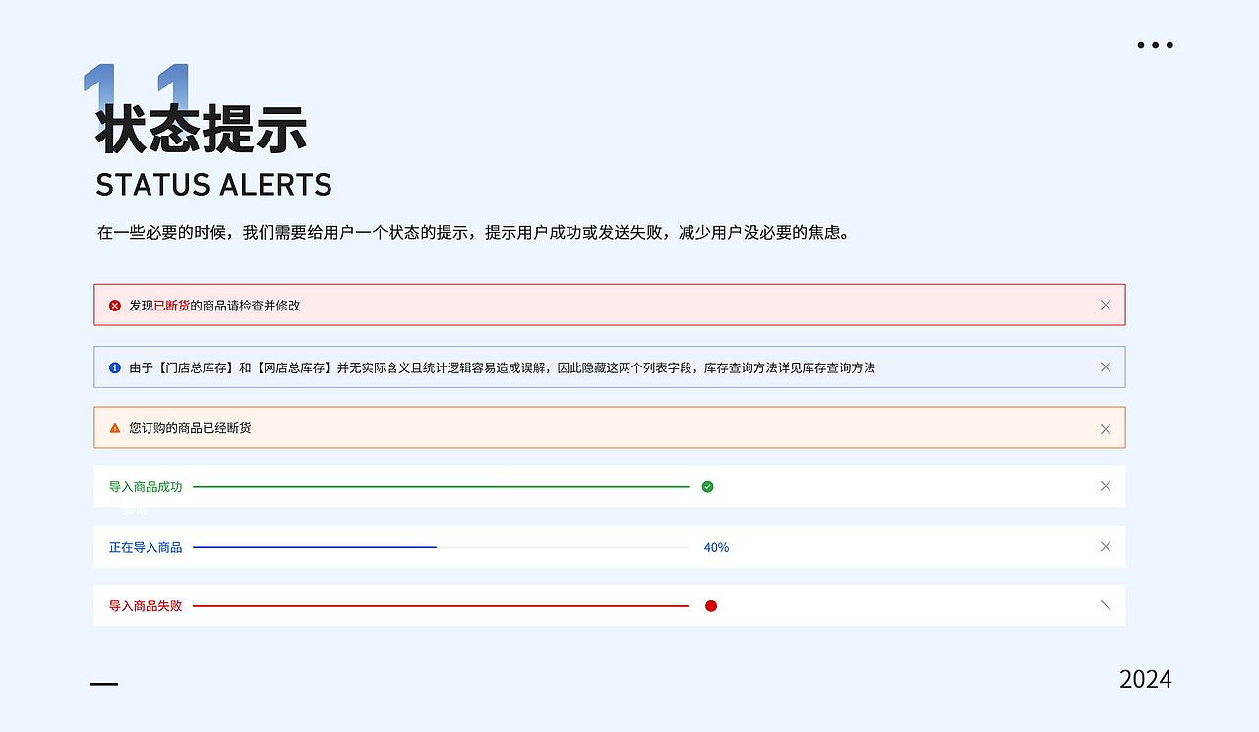Screen dimensions: 1259x732
Task: Click the 2024 year text
Action: (1146, 679)
